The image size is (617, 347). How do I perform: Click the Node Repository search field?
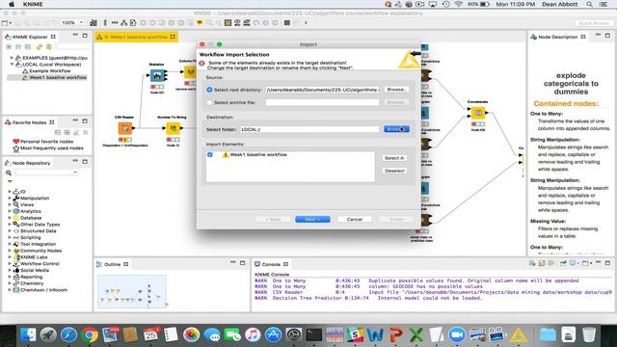[x=46, y=173]
